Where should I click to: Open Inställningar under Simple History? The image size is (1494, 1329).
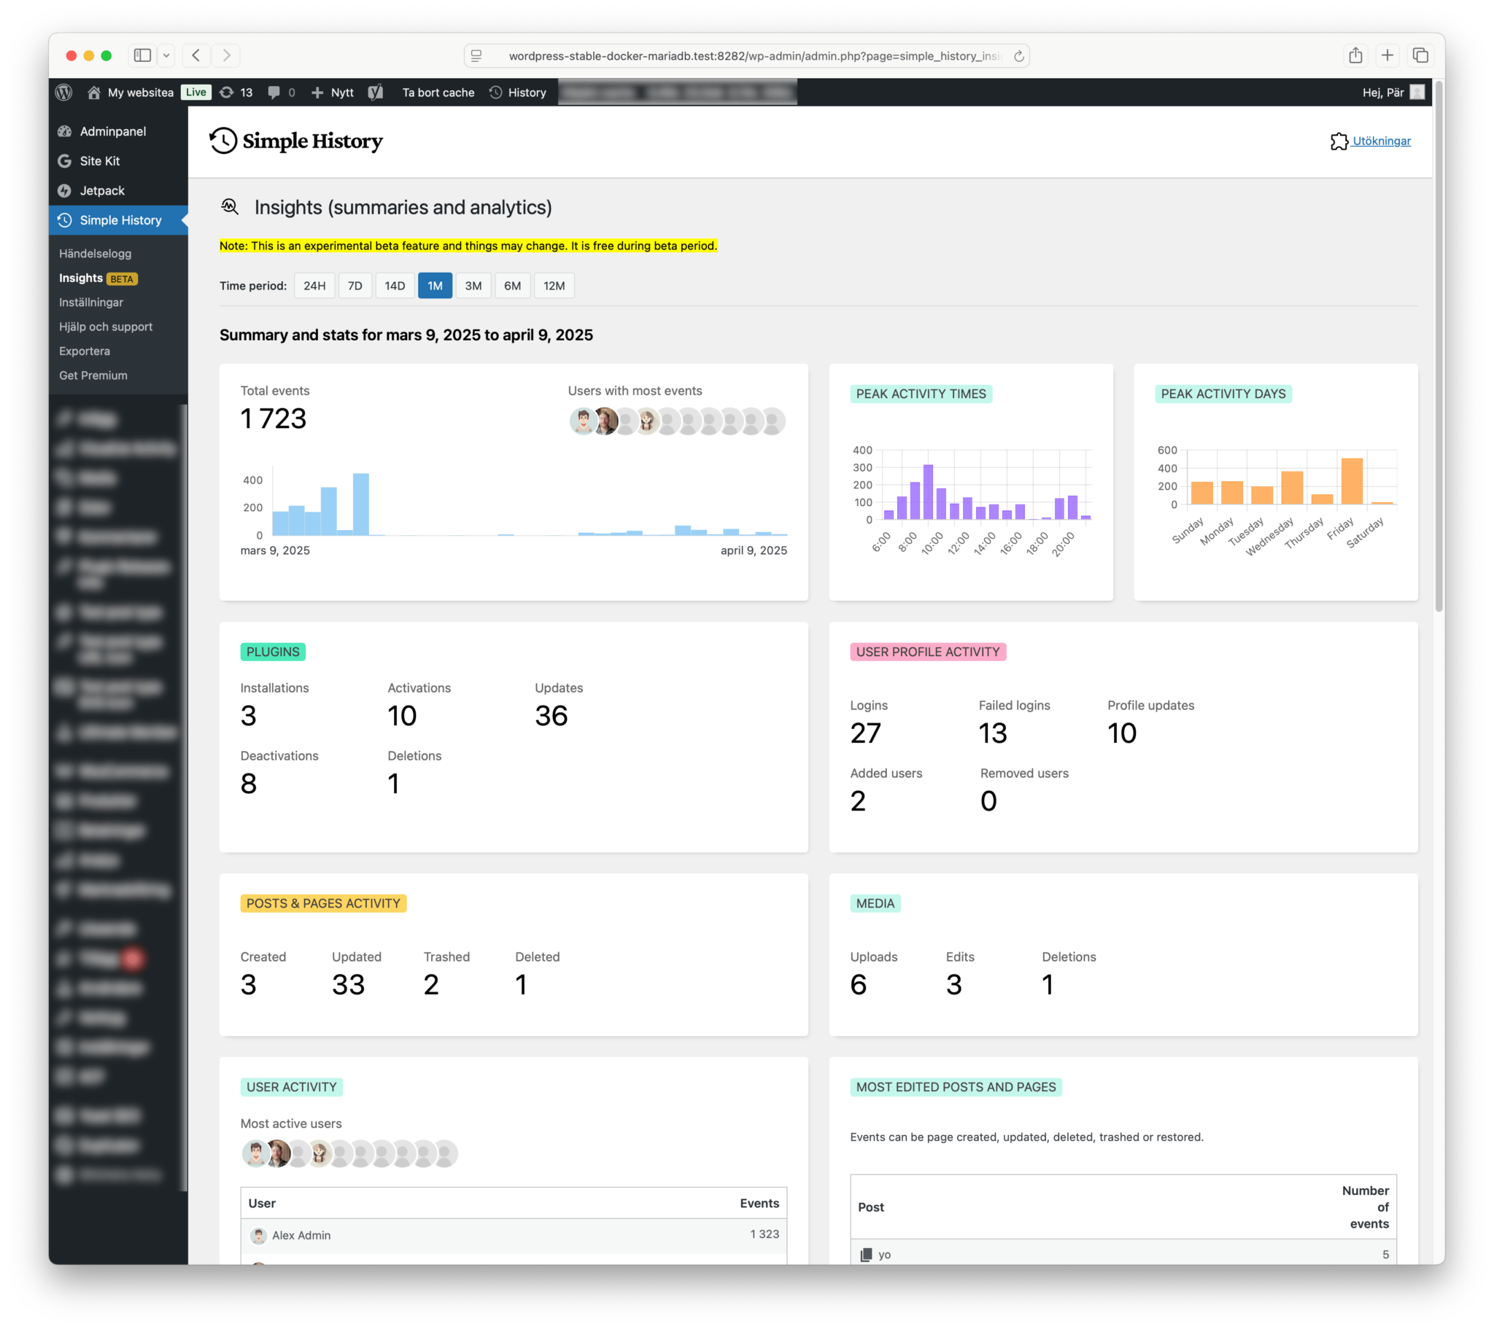click(91, 302)
